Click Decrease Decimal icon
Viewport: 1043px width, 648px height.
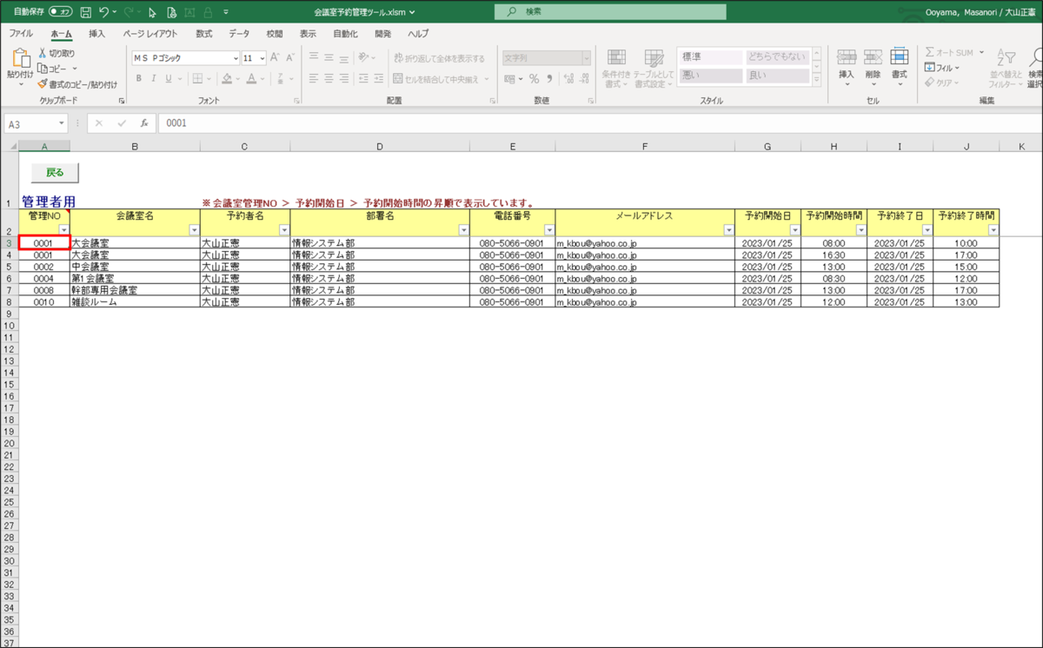click(582, 78)
